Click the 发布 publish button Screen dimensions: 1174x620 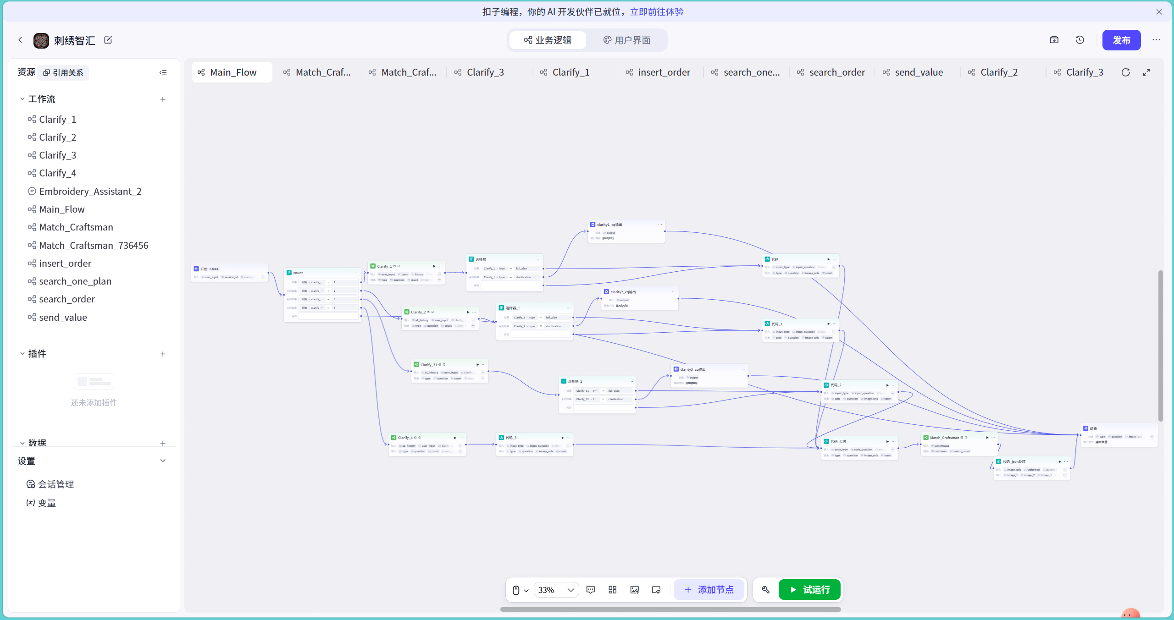[1122, 40]
